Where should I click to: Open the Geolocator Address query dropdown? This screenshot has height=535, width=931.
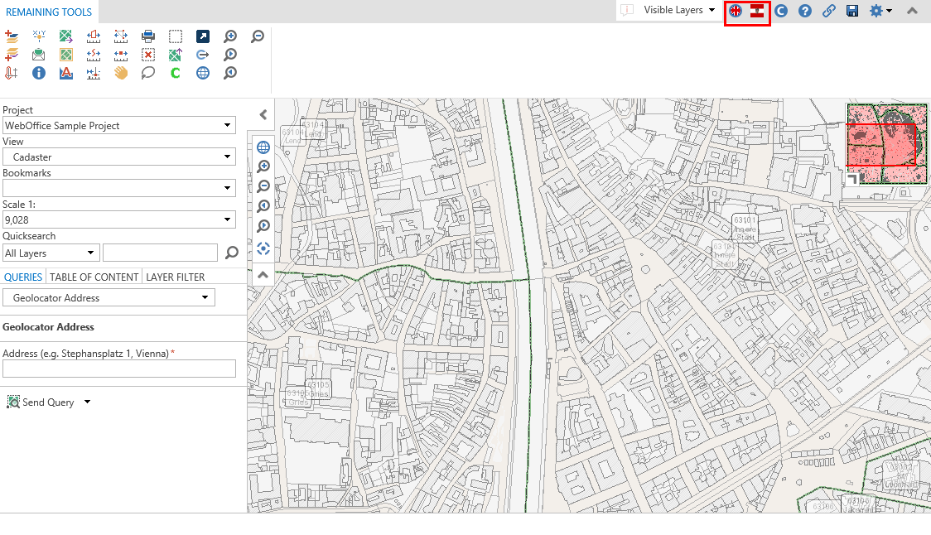click(x=109, y=297)
